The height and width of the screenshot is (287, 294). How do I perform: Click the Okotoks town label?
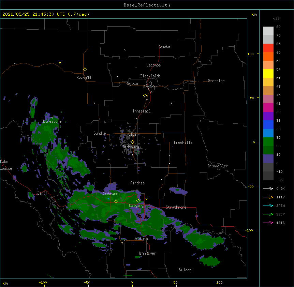[x=141, y=239]
